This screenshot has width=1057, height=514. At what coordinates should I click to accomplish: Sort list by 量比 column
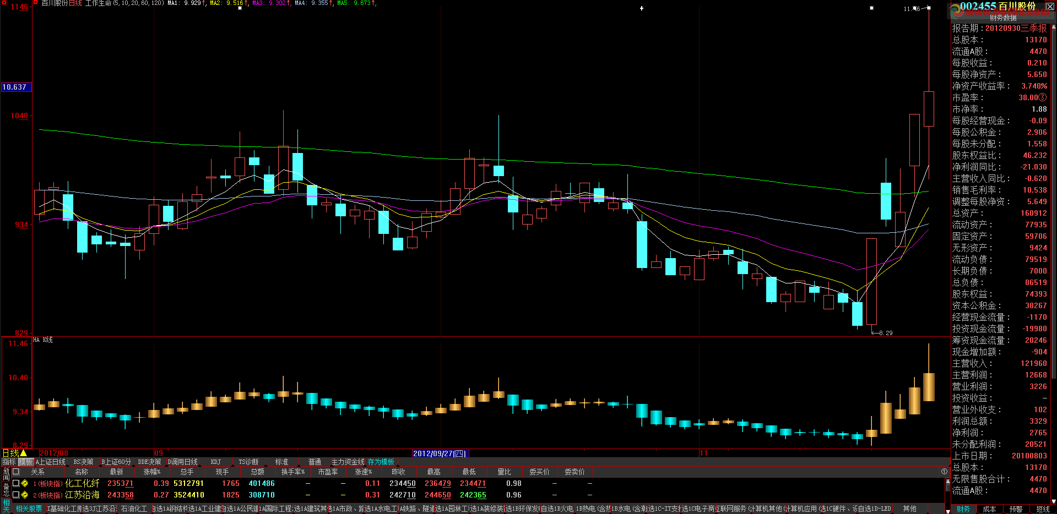pyautogui.click(x=504, y=472)
